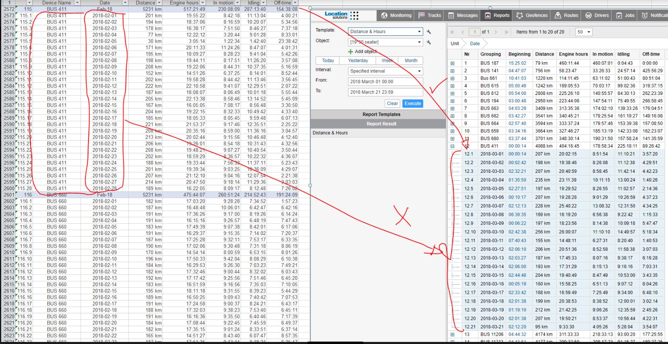Click the Drivers steering wheel icon
This screenshot has width=668, height=344.
tap(588, 15)
